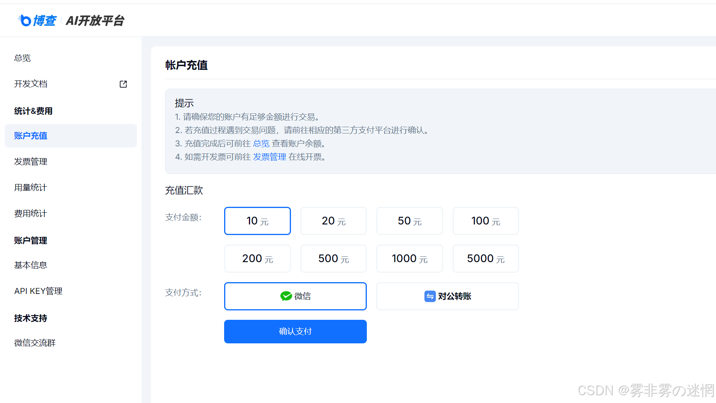The height and width of the screenshot is (403, 716).
Task: Select the 500 元 payment amount
Action: pyautogui.click(x=333, y=259)
